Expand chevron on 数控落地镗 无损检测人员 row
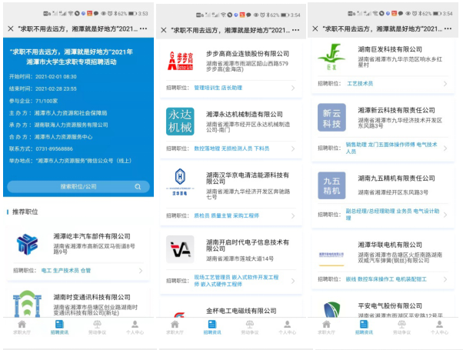This screenshot has height=350, width=463. pos(293,148)
